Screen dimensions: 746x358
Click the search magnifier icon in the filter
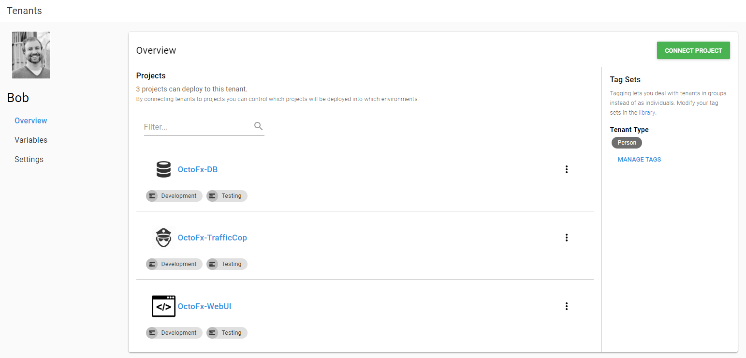258,126
